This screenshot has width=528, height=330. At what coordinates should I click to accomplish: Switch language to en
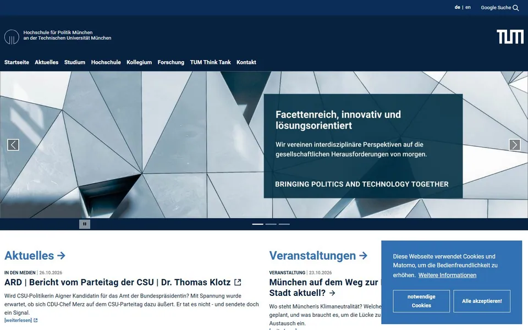(468, 7)
